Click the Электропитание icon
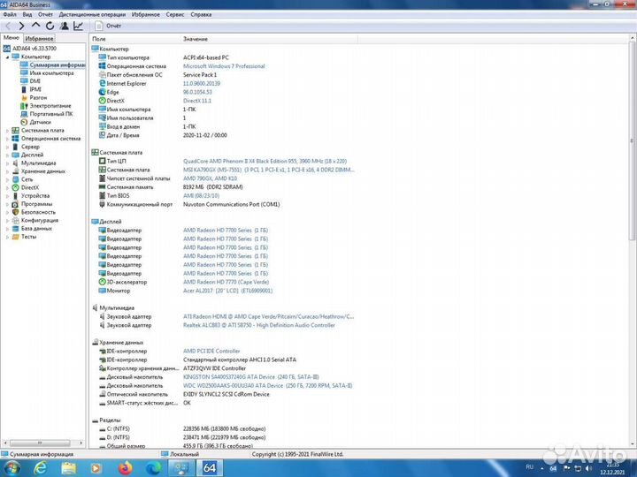 click(24, 106)
